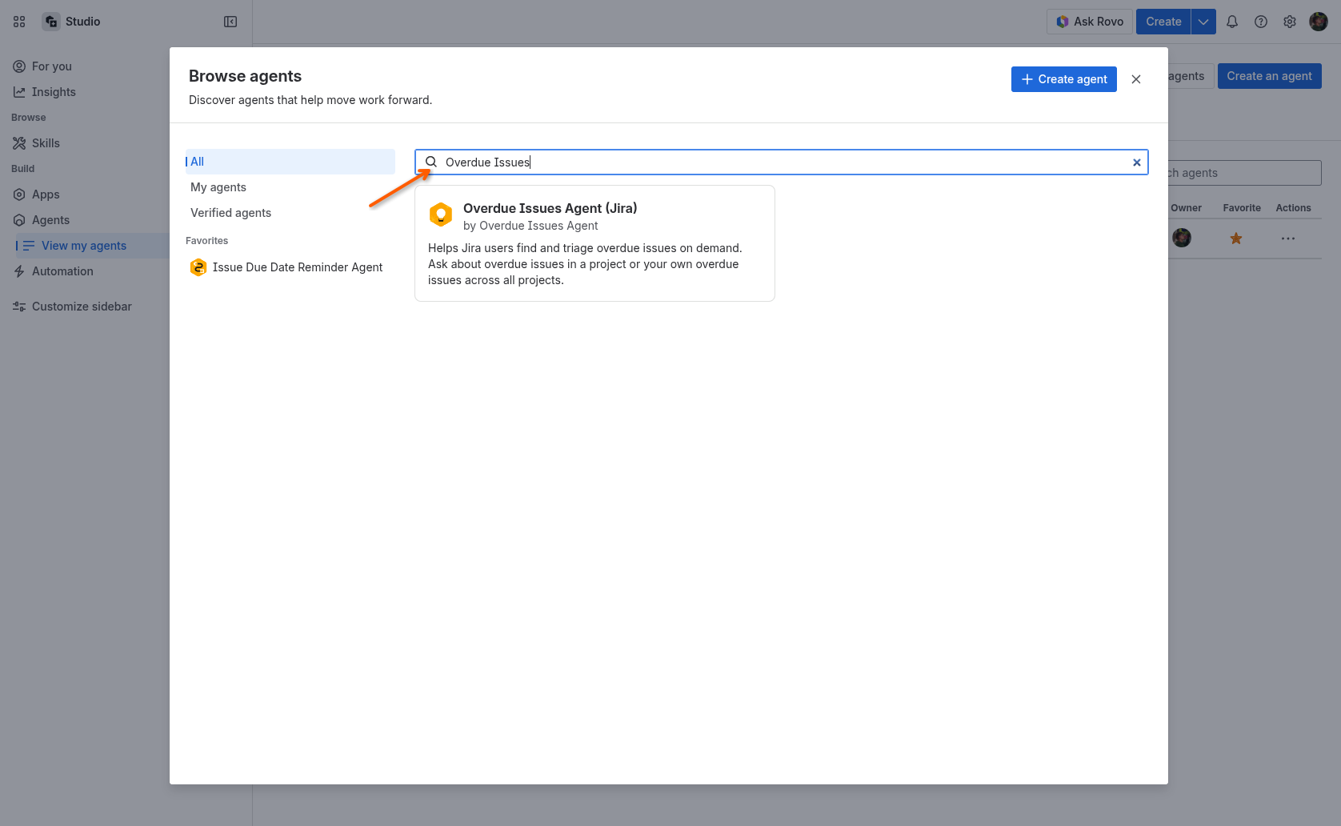Viewport: 1341px width, 826px height.
Task: Open the settings gear icon
Action: click(x=1290, y=22)
